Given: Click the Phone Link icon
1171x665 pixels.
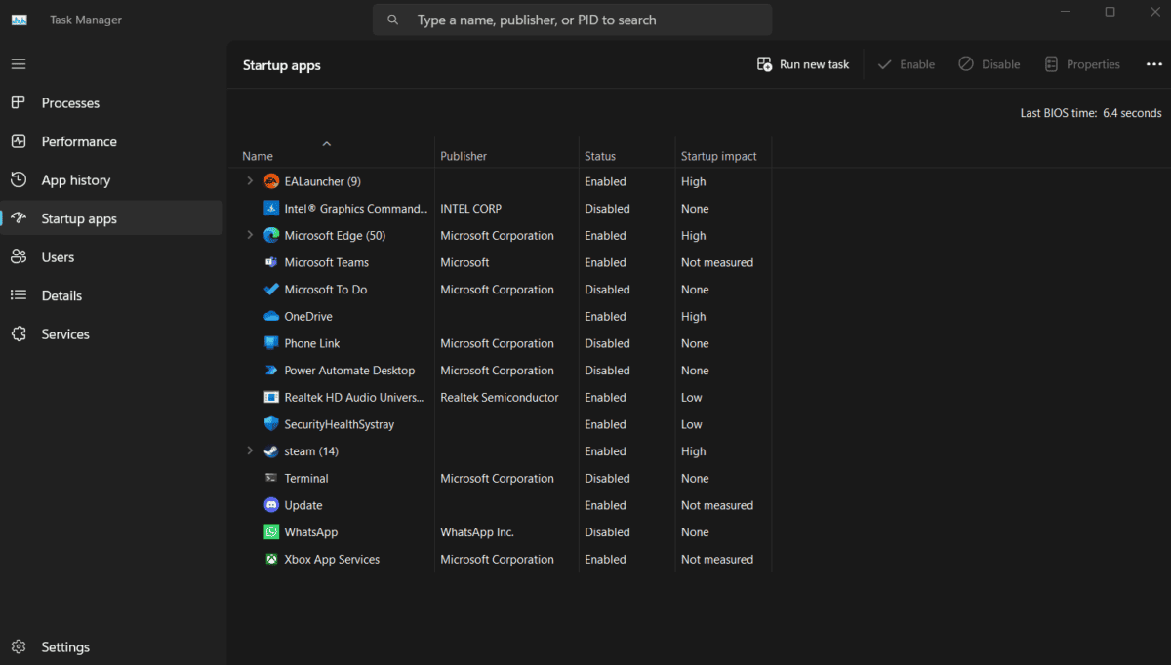Looking at the screenshot, I should coord(271,343).
